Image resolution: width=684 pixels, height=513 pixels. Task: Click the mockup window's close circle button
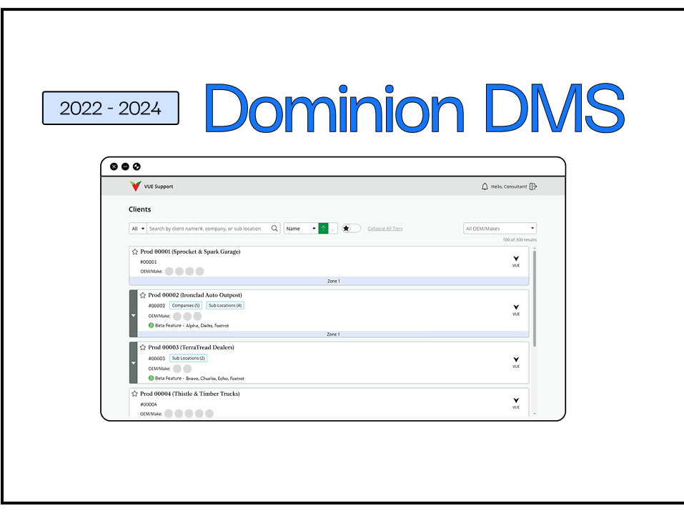[x=114, y=166]
